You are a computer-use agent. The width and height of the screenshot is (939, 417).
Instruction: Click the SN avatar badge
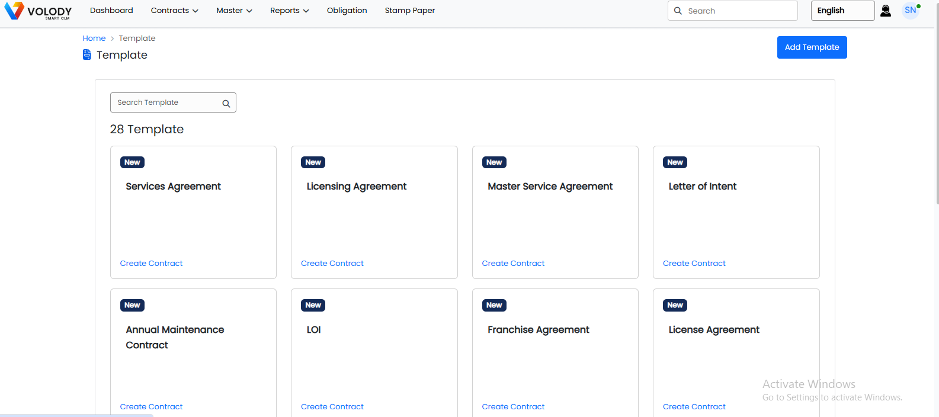coord(911,11)
